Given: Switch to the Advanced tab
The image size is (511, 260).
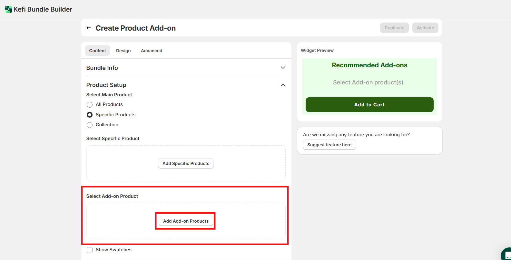Looking at the screenshot, I should coord(152,51).
